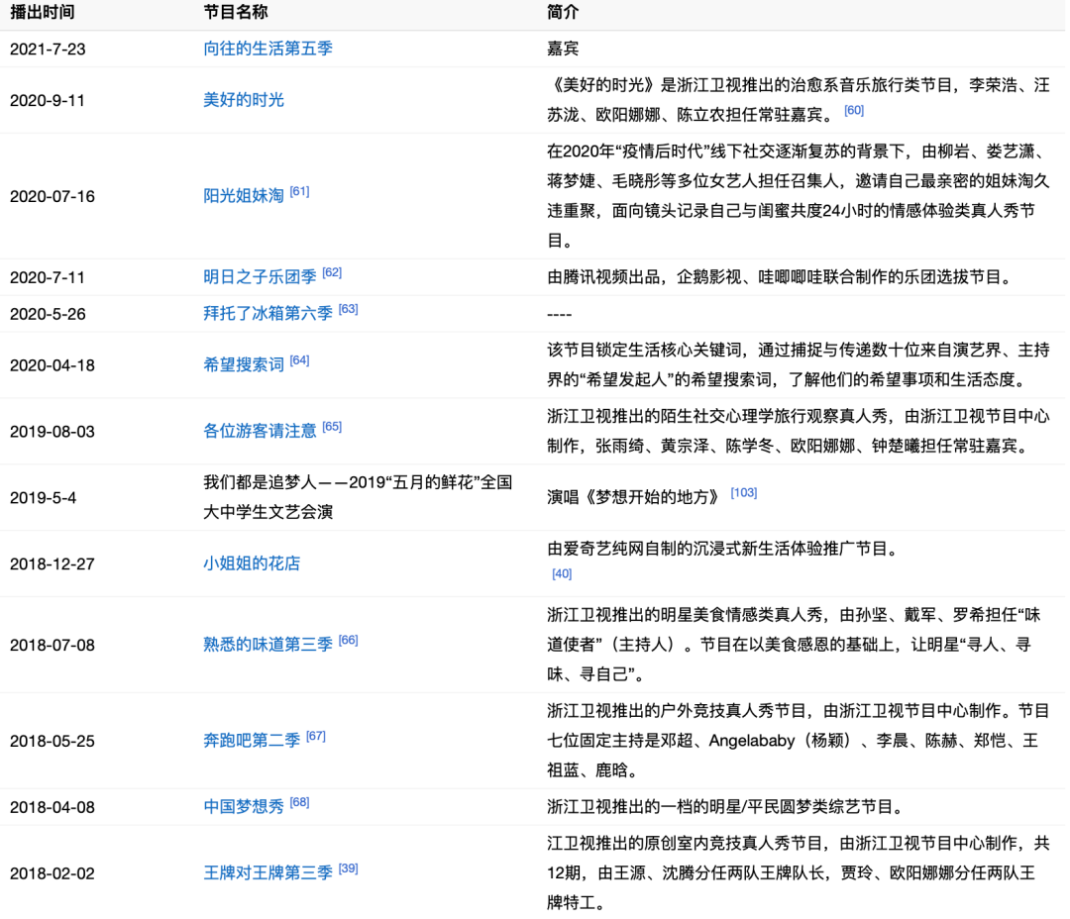Open the 拜托了冰箱第六季 link
The image size is (1070, 919).
point(267,314)
